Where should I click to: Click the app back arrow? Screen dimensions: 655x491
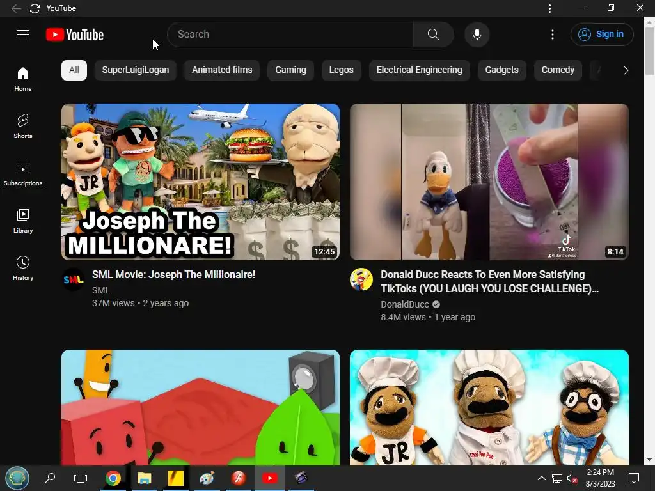tap(16, 8)
